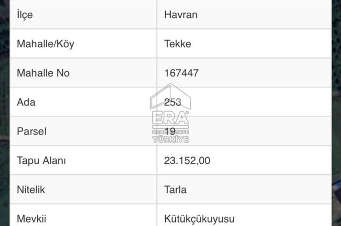
Task: Click the Mahalle No label
Action: point(43,73)
